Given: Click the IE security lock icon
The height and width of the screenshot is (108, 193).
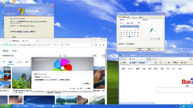Looking at the screenshot, I should [150, 59].
